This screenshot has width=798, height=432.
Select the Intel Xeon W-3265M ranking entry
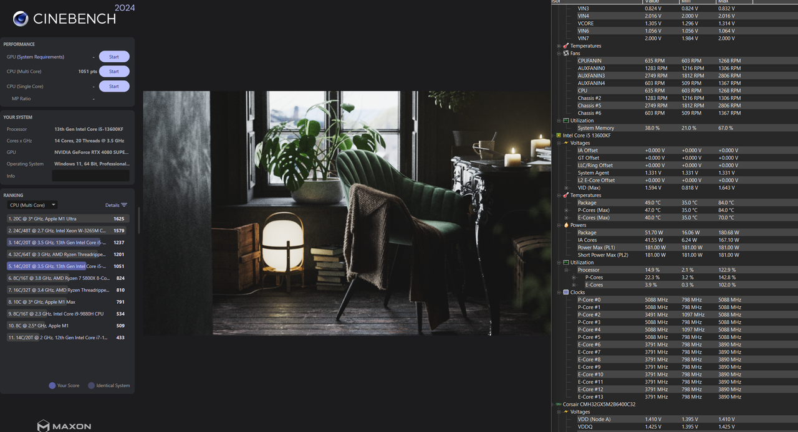67,231
